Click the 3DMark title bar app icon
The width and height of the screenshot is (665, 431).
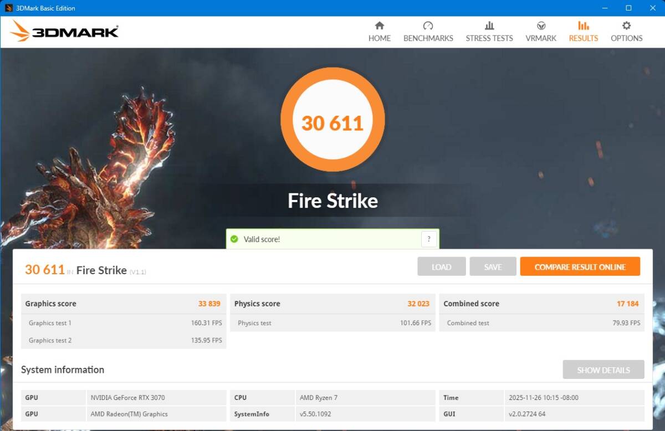click(9, 8)
